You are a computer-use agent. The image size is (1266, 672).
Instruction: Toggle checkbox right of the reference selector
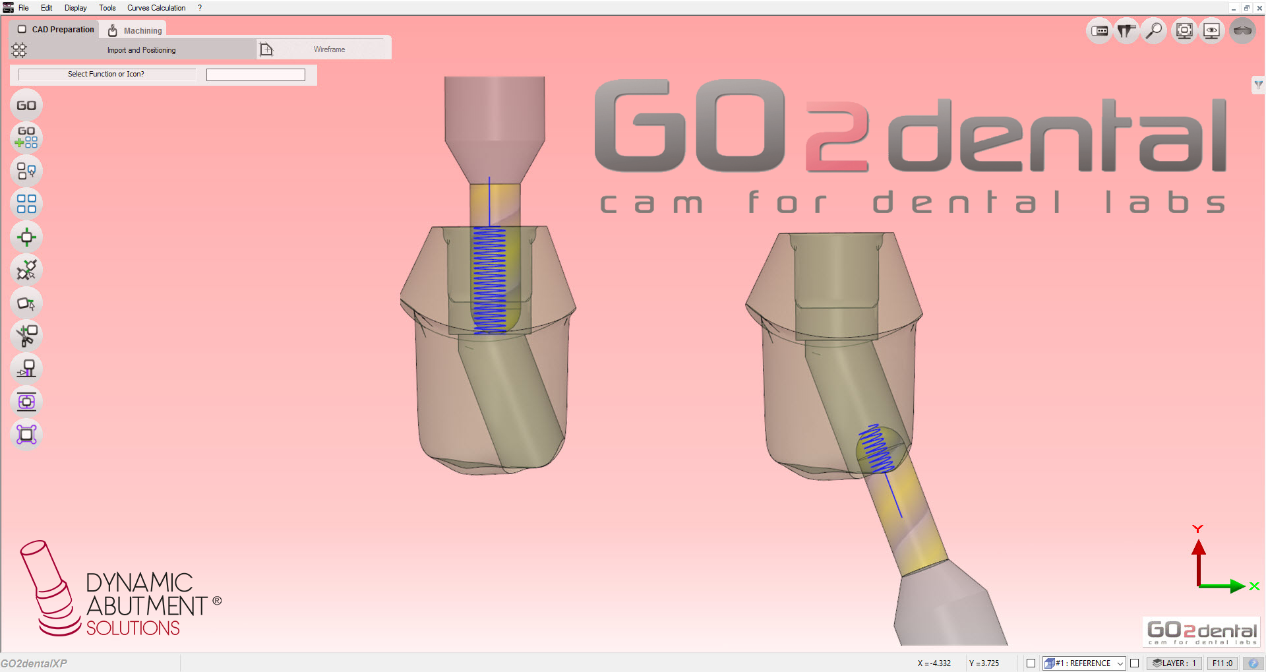[1135, 663]
